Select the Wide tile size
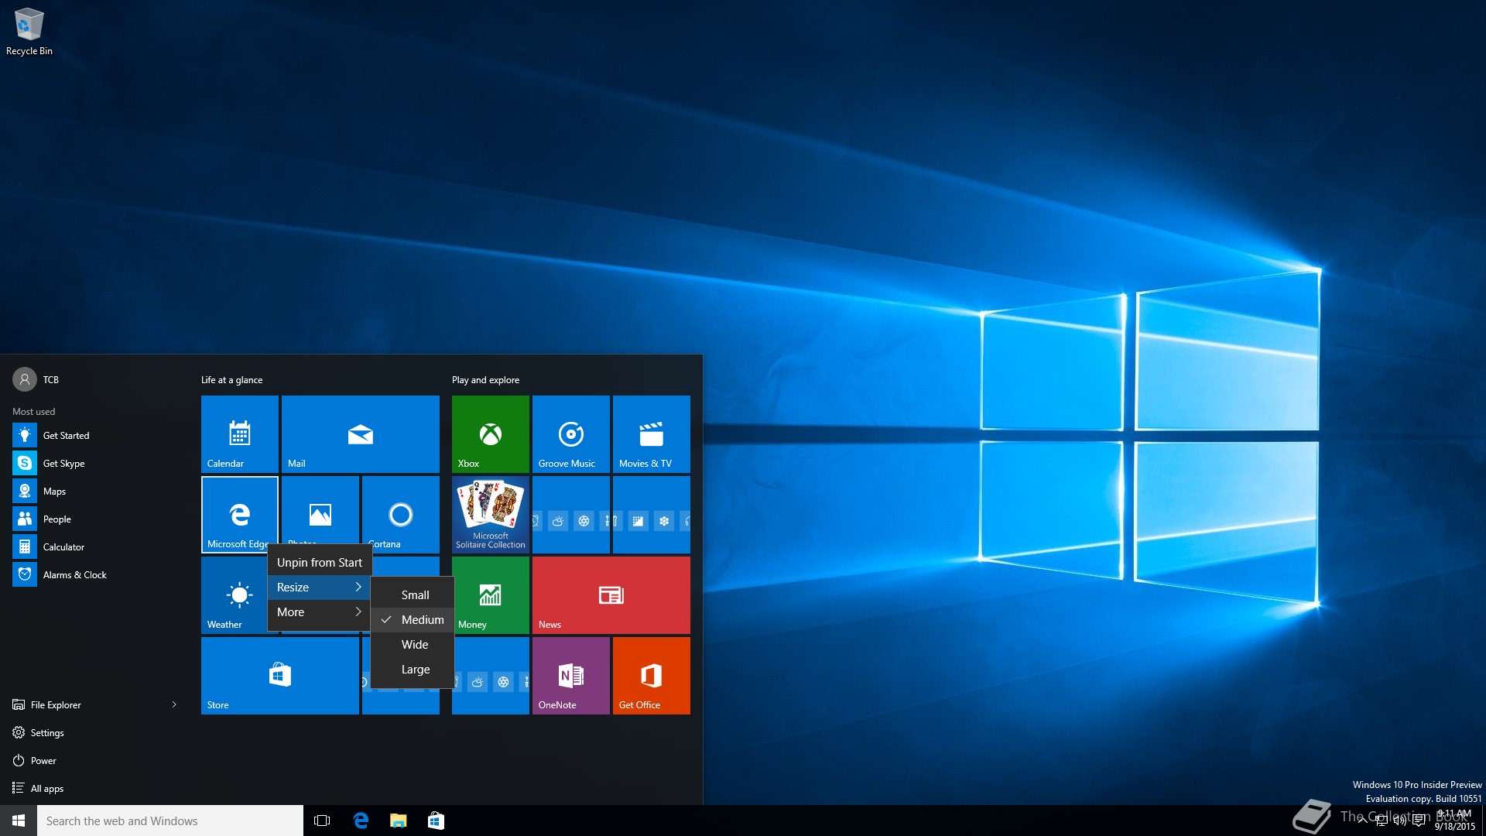Viewport: 1486px width, 836px height. tap(413, 645)
